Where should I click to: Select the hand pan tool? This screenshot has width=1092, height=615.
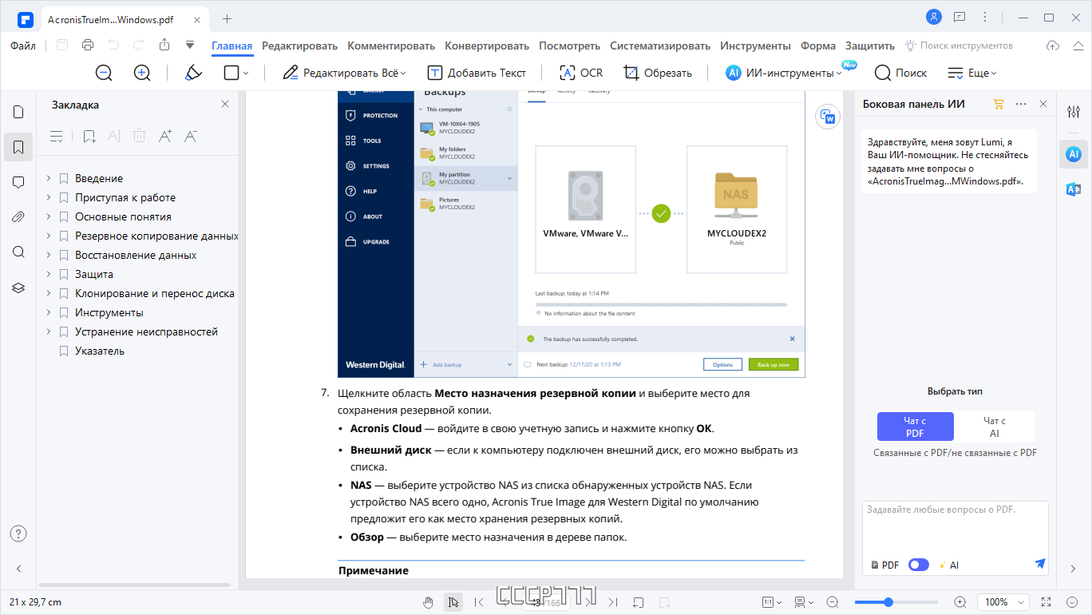[428, 602]
